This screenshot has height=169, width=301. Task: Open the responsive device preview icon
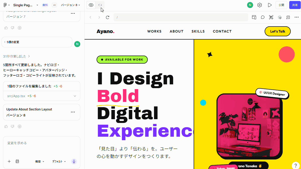(254, 17)
